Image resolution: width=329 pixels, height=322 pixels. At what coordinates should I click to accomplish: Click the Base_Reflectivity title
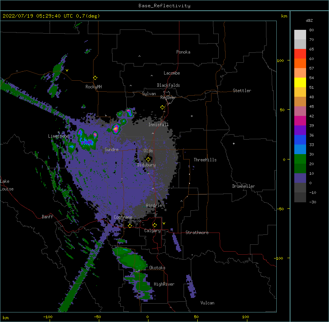[164, 6]
